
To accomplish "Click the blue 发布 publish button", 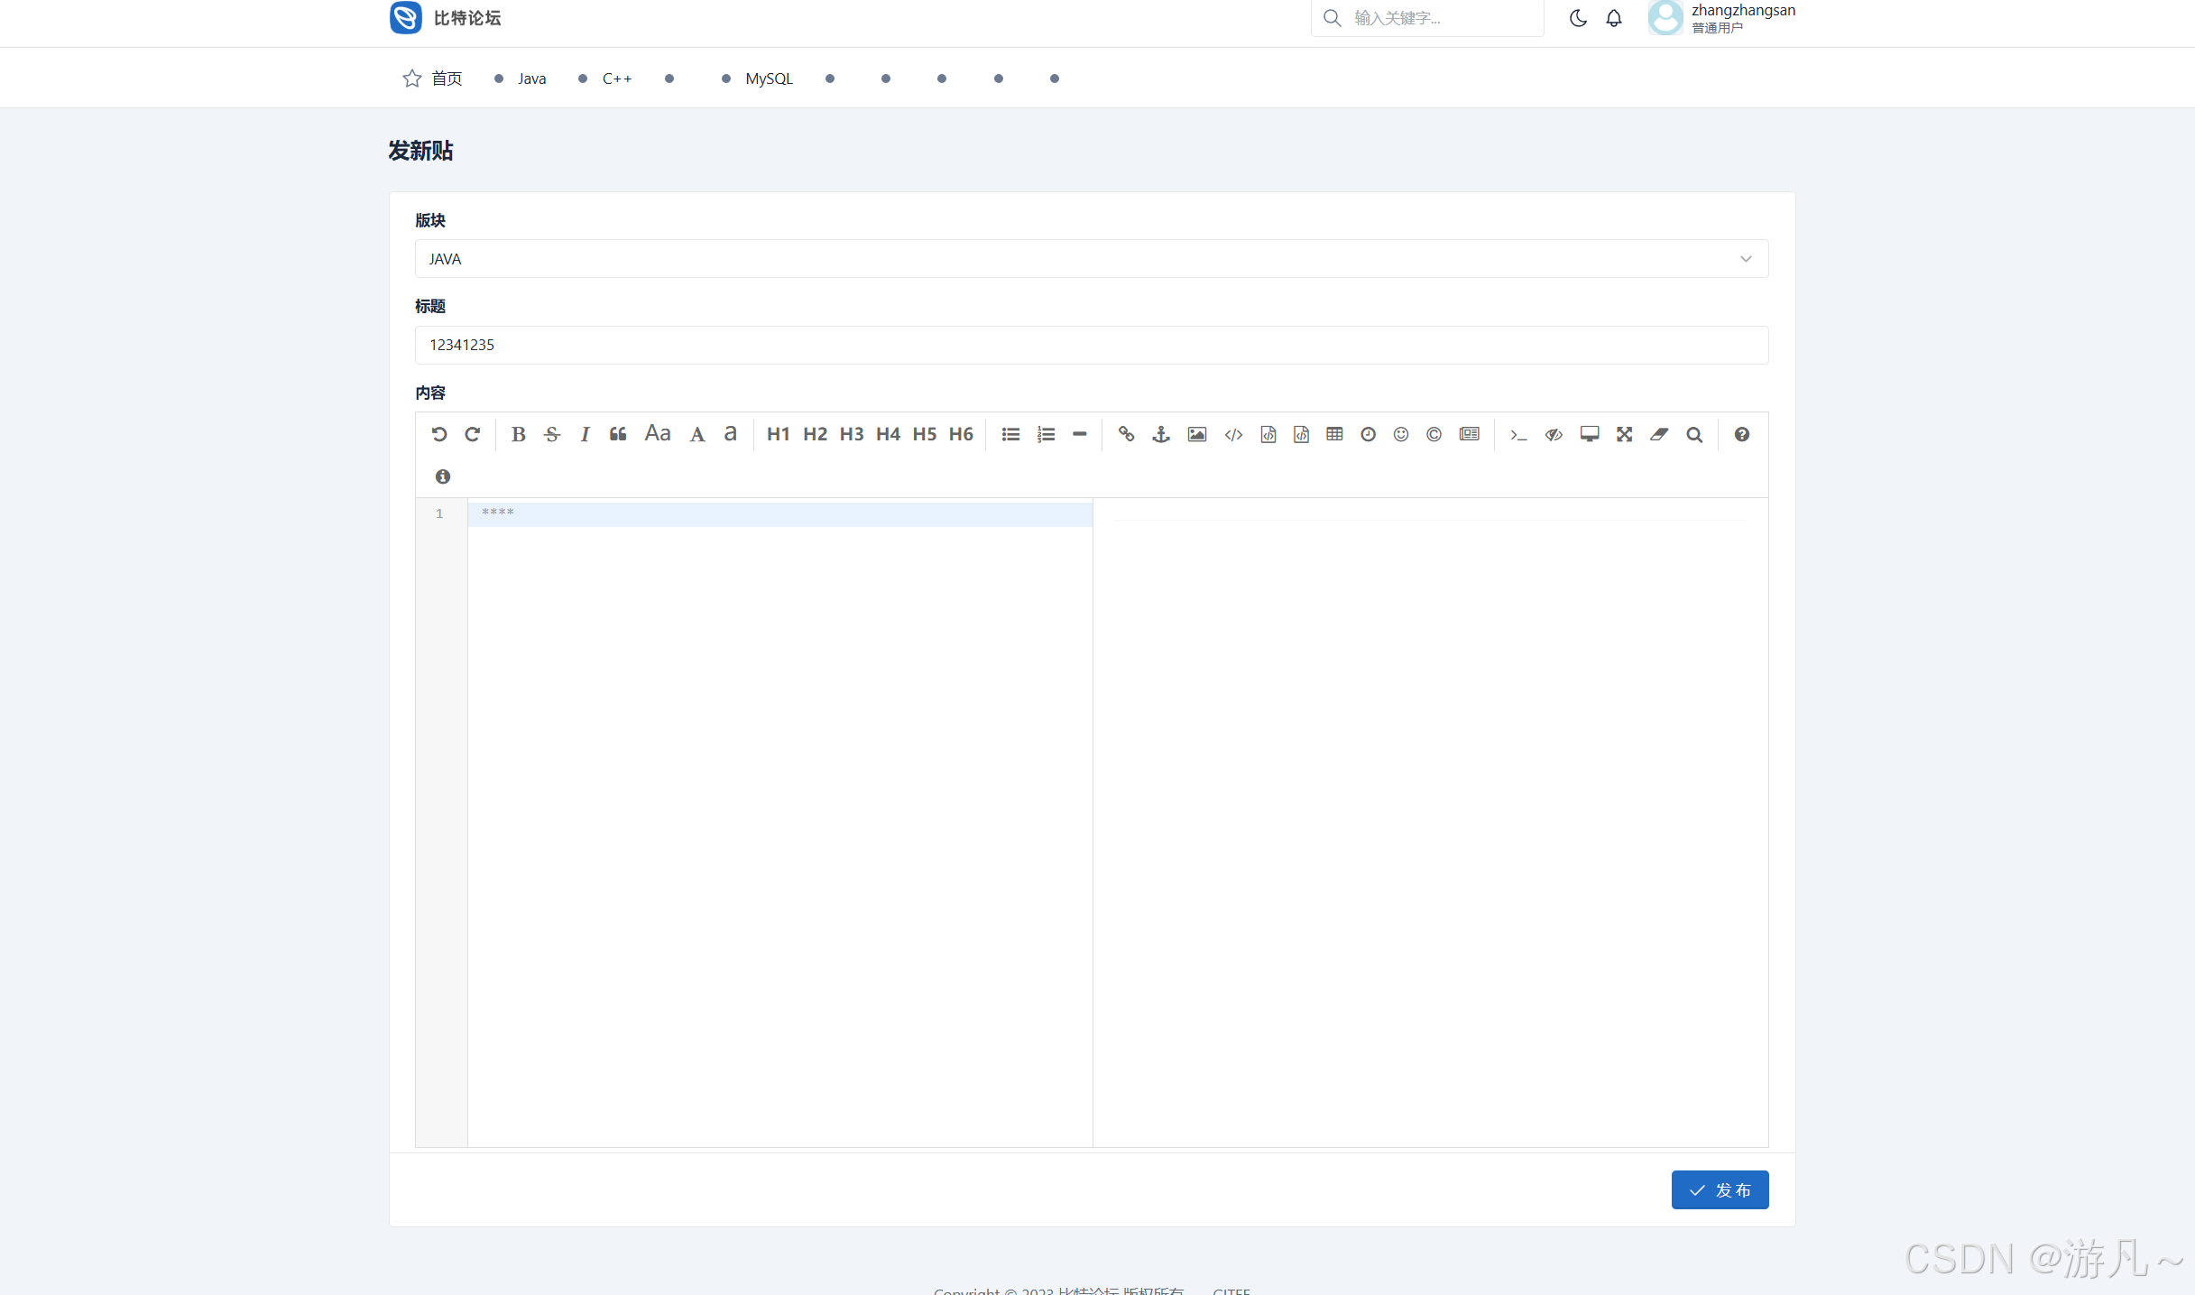I will (1720, 1189).
